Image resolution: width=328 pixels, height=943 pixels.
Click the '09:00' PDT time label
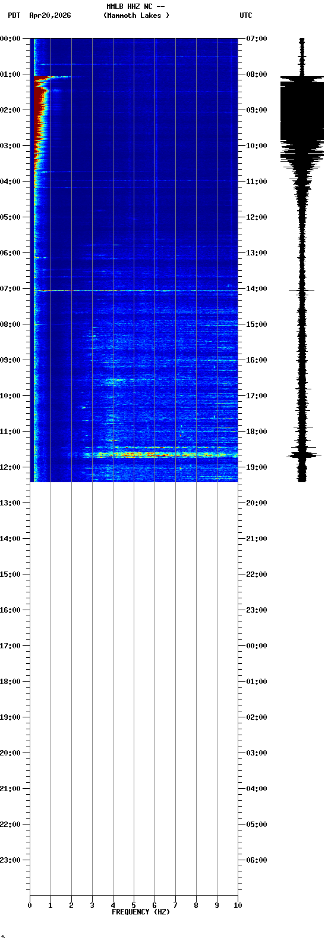(x=10, y=360)
